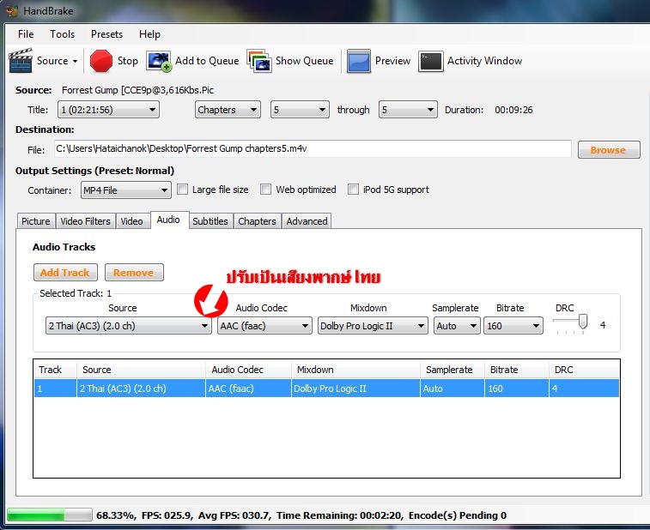Screen dimensions: 650x530
Task: Click the Add to Queue label
Action: [x=207, y=61]
